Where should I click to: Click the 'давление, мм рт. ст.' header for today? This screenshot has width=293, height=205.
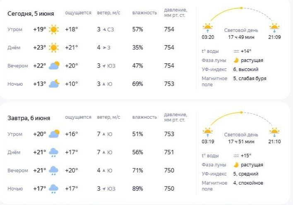click(175, 12)
